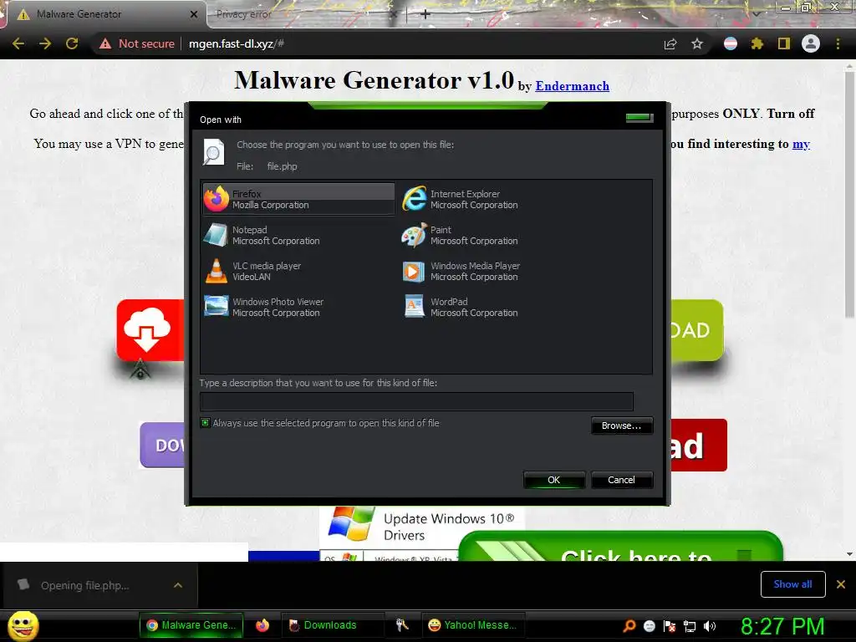Image resolution: width=856 pixels, height=642 pixels.
Task: Open Action Center flag tray icon
Action: pyautogui.click(x=670, y=626)
